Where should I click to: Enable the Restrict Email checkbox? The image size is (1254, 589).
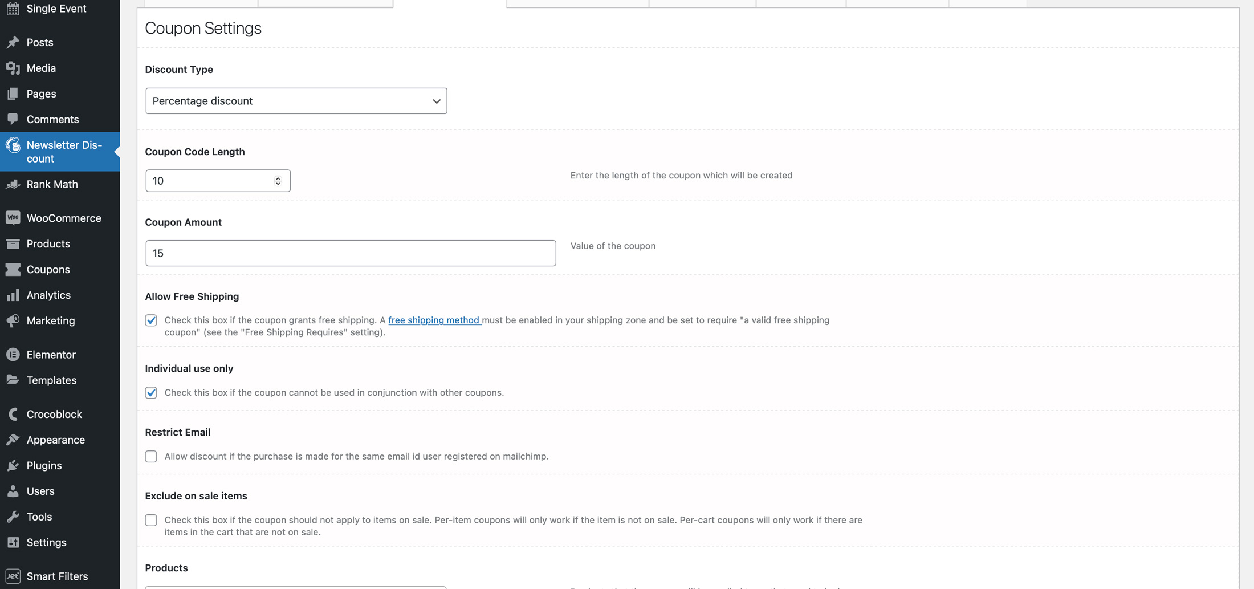tap(151, 456)
